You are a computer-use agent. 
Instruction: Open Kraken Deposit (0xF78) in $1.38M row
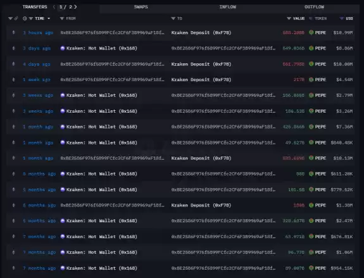click(201, 205)
